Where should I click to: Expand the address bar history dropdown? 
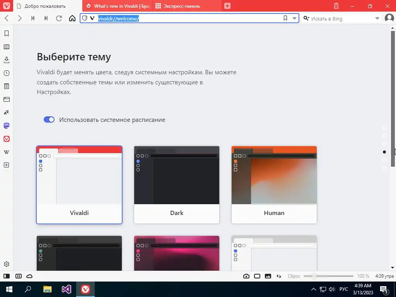point(294,18)
